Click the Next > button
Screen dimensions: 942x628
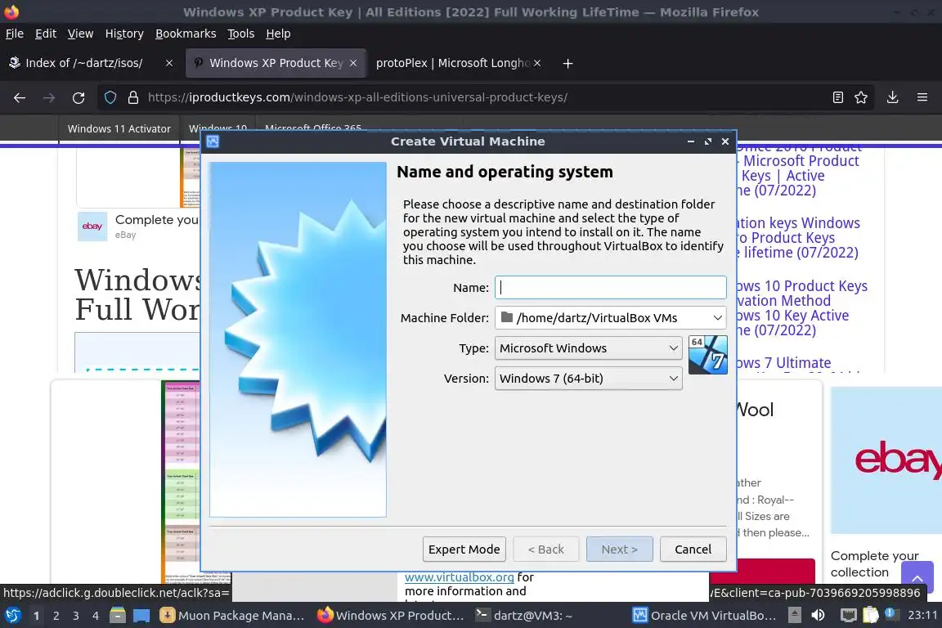619,549
